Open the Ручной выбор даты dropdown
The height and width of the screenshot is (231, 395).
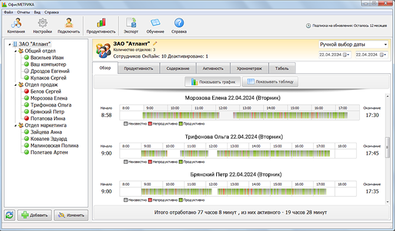tap(353, 45)
